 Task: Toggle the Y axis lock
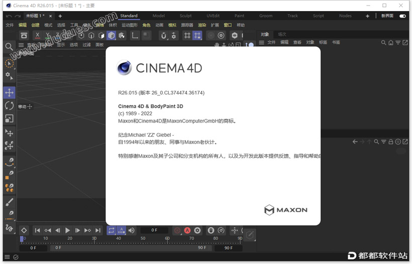[x=48, y=36]
